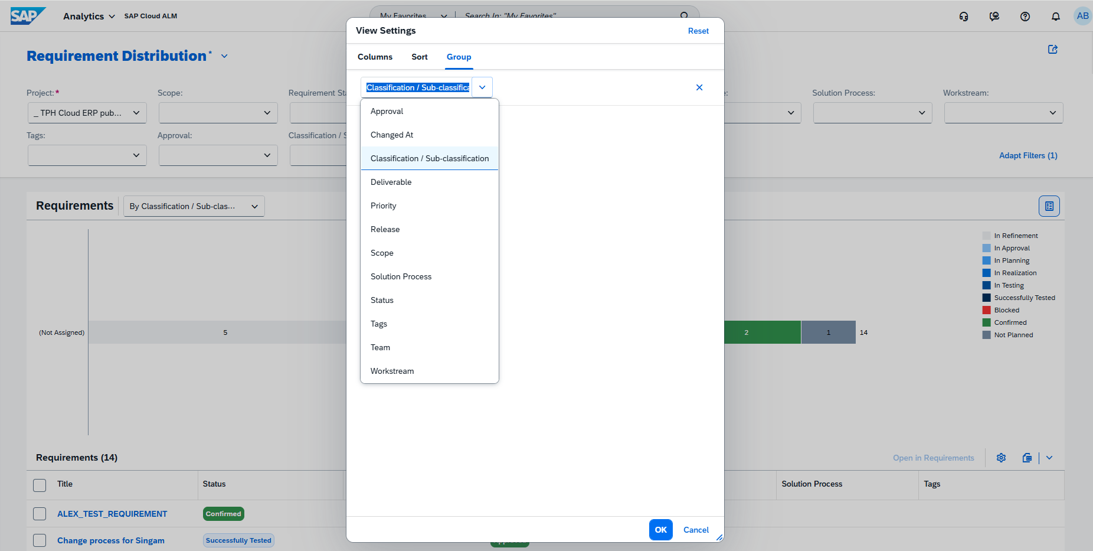Collapse the group-by combo box arrow
The width and height of the screenshot is (1093, 551).
coord(482,87)
